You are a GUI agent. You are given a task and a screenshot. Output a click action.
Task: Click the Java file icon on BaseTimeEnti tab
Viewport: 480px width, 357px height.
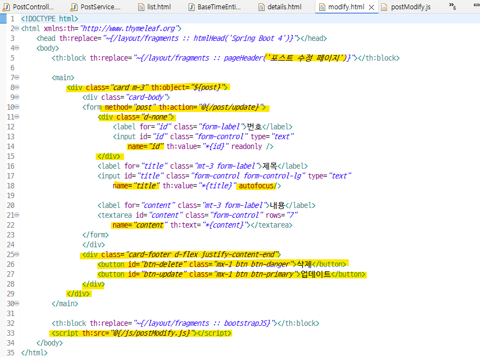coord(191,7)
